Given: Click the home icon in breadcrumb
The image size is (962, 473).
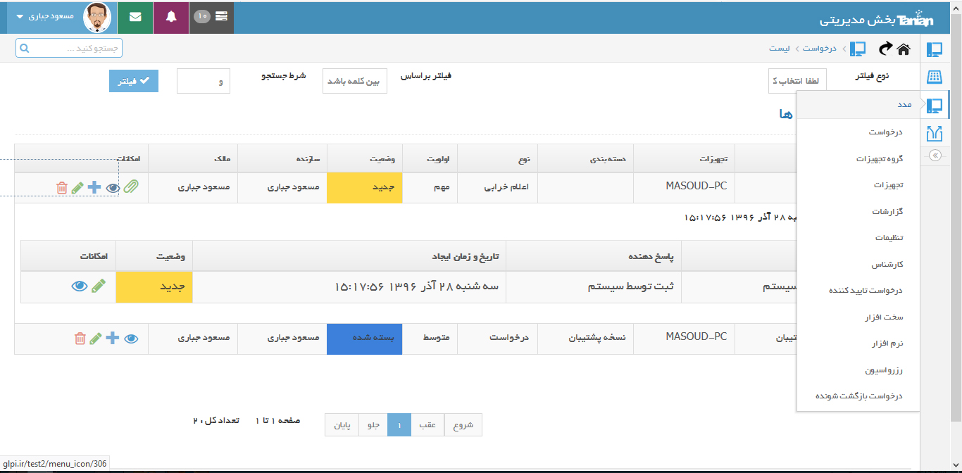Looking at the screenshot, I should click(x=903, y=49).
